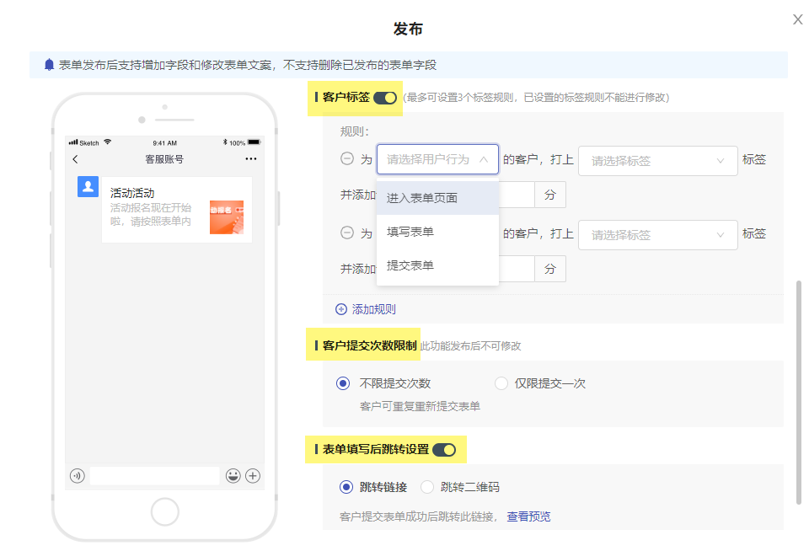Select 跳转二维码 radio button
The image size is (809, 551).
click(427, 487)
